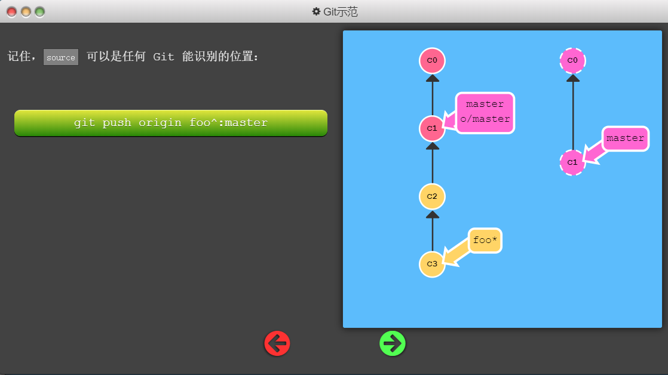This screenshot has width=668, height=375.
Task: Maximize the window with the green titlebar button
Action: [x=40, y=12]
